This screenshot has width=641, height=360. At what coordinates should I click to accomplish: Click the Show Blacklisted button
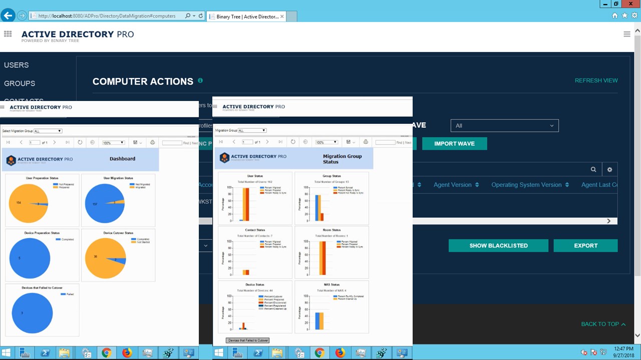[498, 245]
